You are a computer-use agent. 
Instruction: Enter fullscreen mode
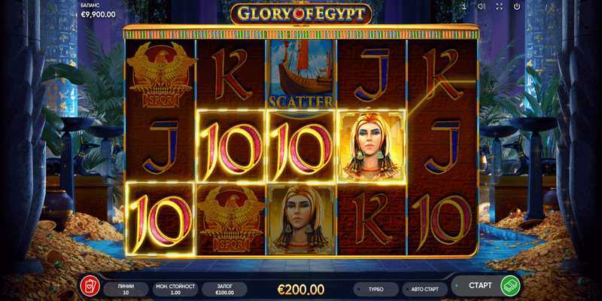(x=499, y=7)
